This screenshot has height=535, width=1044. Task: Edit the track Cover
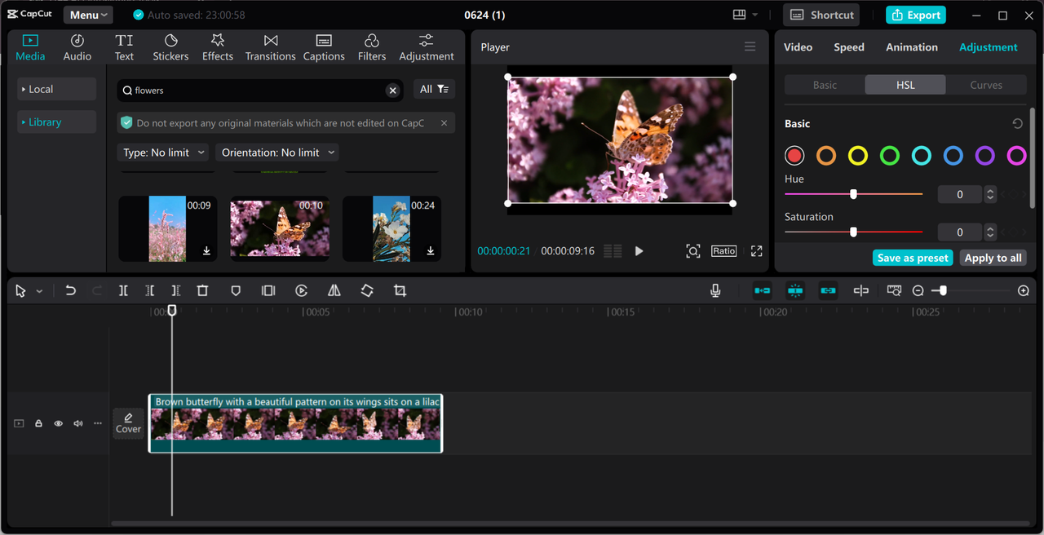pyautogui.click(x=128, y=423)
